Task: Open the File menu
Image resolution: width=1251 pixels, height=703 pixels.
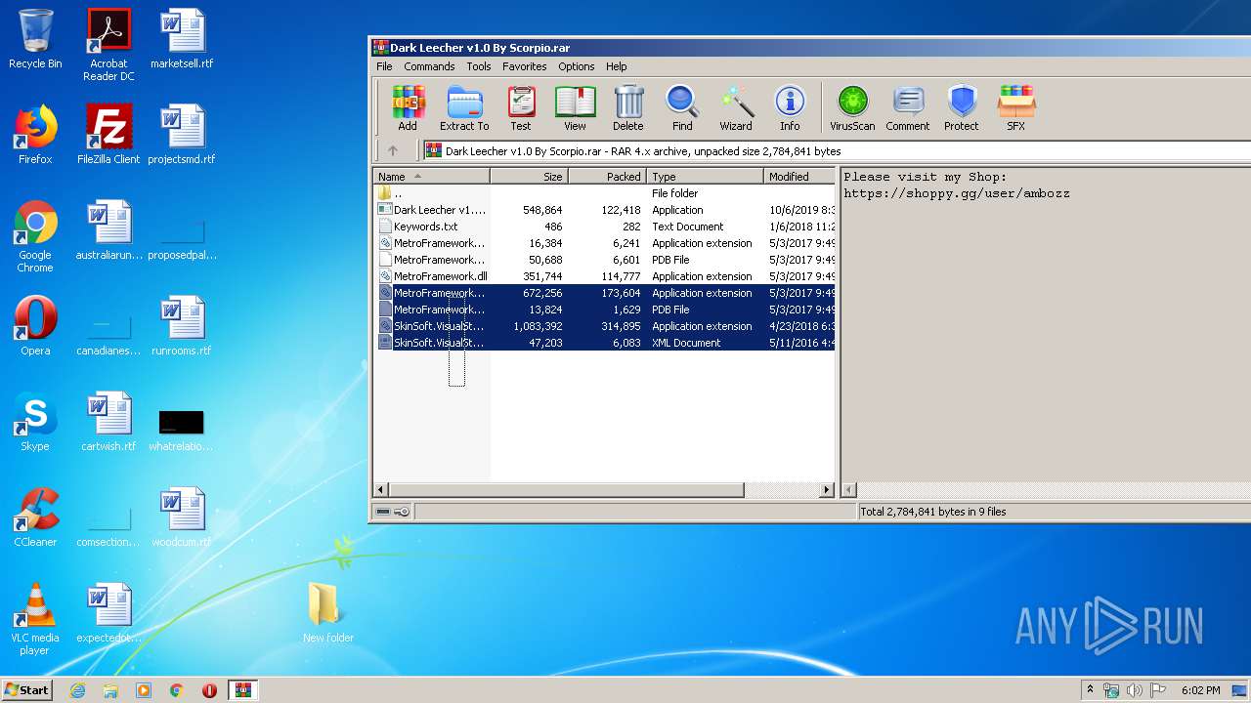Action: tap(384, 66)
